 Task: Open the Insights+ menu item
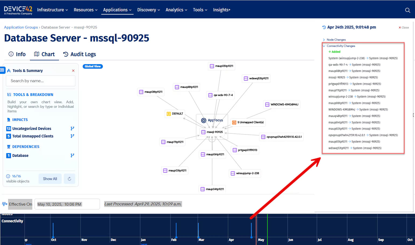click(x=222, y=10)
